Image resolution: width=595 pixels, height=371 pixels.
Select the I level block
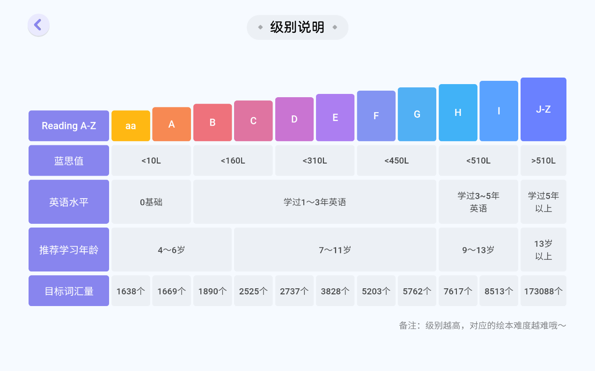[x=499, y=111]
